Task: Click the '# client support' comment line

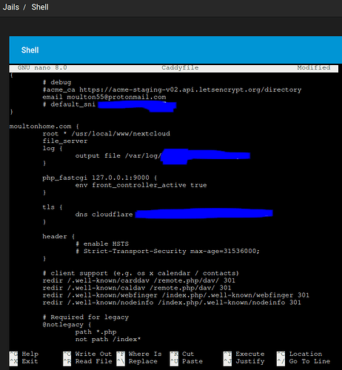Action: (141, 273)
